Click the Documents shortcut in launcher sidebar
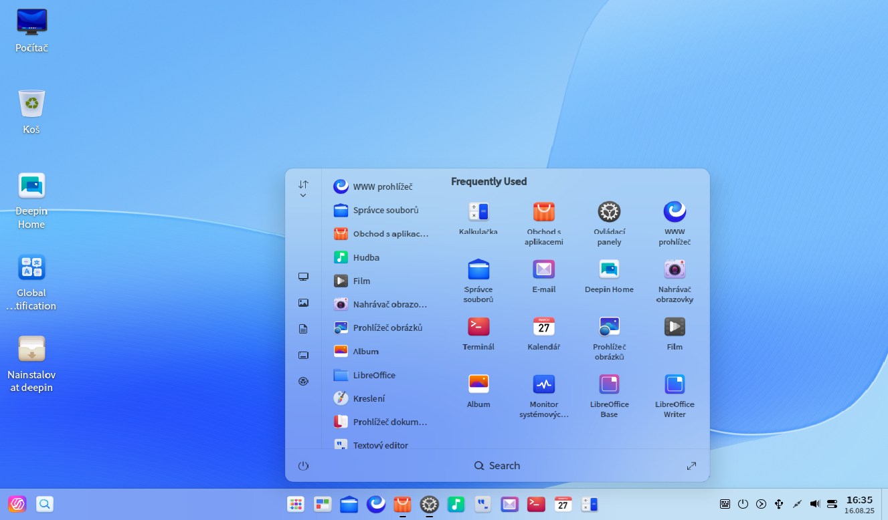Screen dimensions: 888x520 coord(303,329)
